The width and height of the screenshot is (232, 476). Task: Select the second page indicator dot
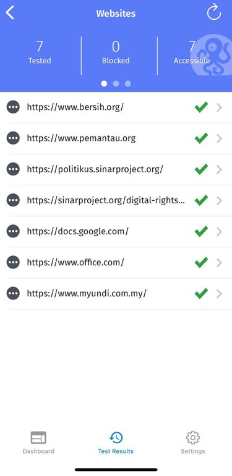(x=116, y=84)
